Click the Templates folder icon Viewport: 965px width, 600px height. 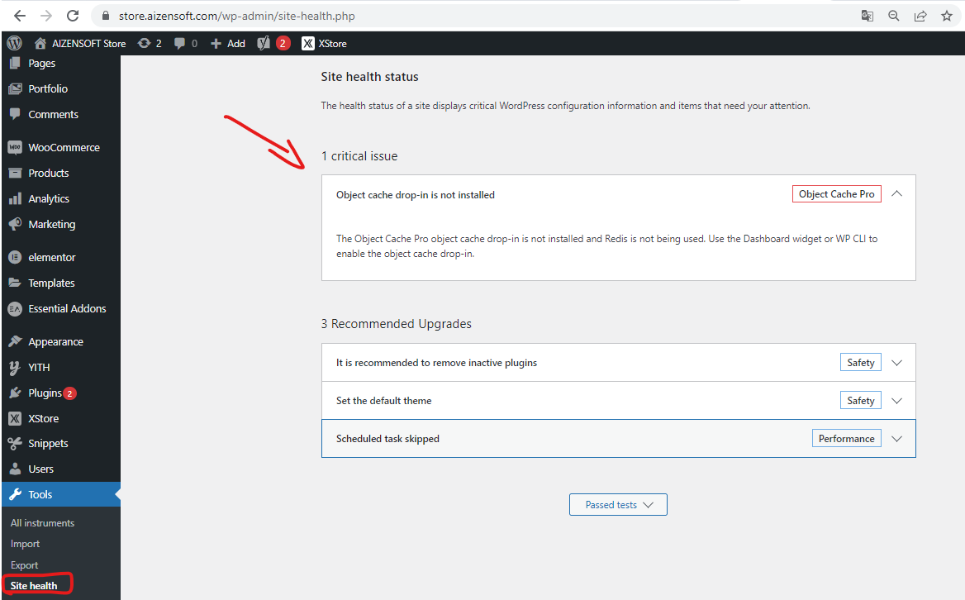16,283
